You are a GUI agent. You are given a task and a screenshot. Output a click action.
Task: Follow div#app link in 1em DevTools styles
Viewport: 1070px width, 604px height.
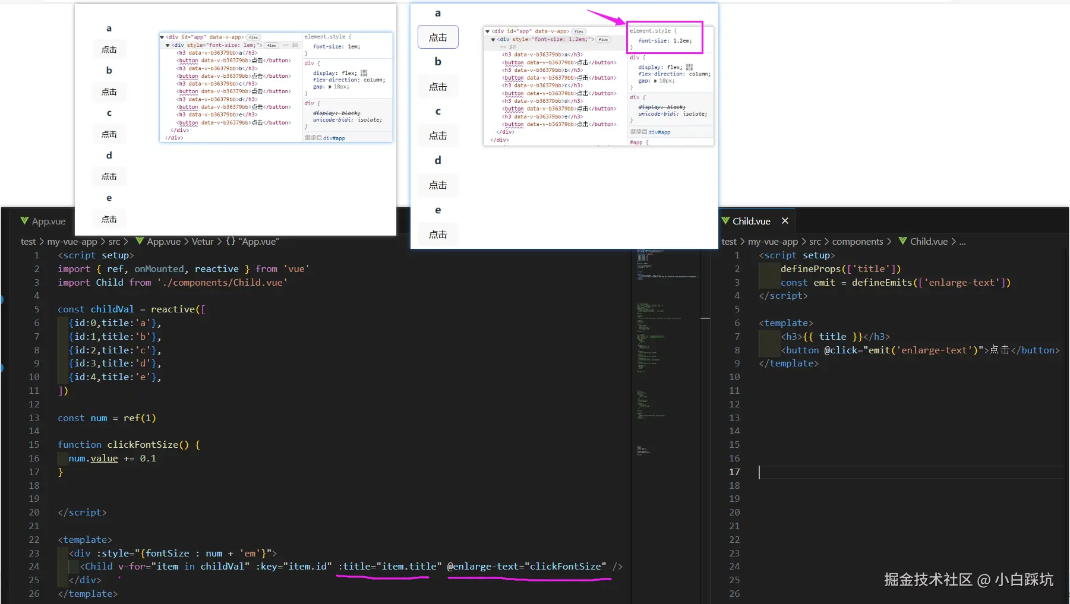[x=334, y=138]
